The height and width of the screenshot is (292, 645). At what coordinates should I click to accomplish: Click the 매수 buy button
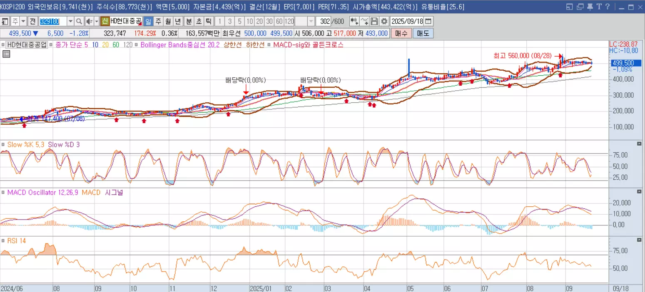coord(401,33)
